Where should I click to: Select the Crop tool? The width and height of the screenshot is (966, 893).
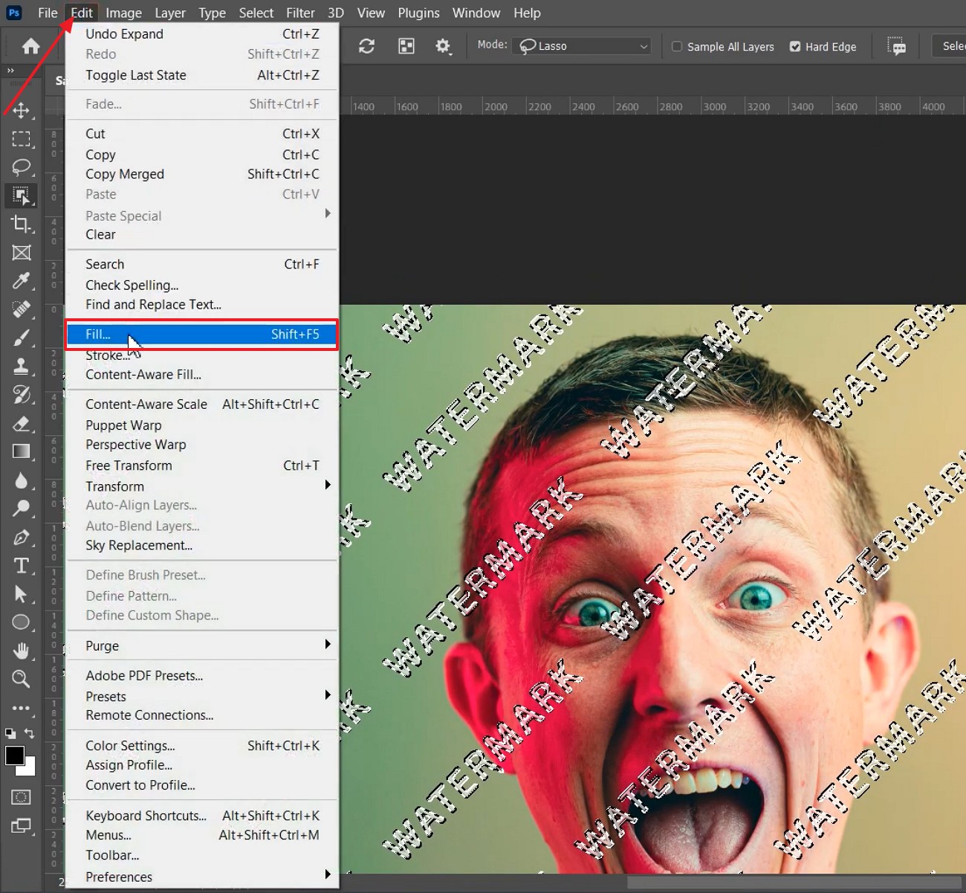21,224
